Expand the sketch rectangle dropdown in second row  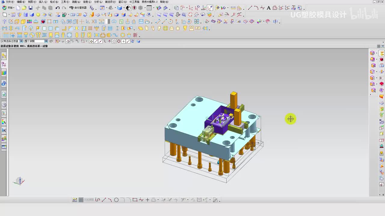9,15
